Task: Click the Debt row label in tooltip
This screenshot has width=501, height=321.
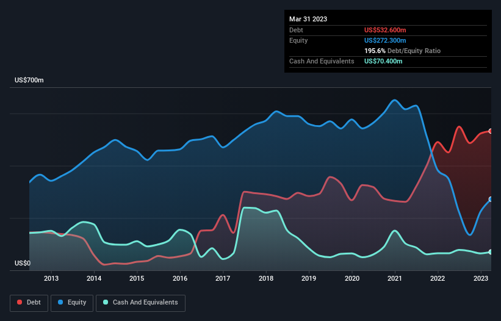Action: coord(296,30)
